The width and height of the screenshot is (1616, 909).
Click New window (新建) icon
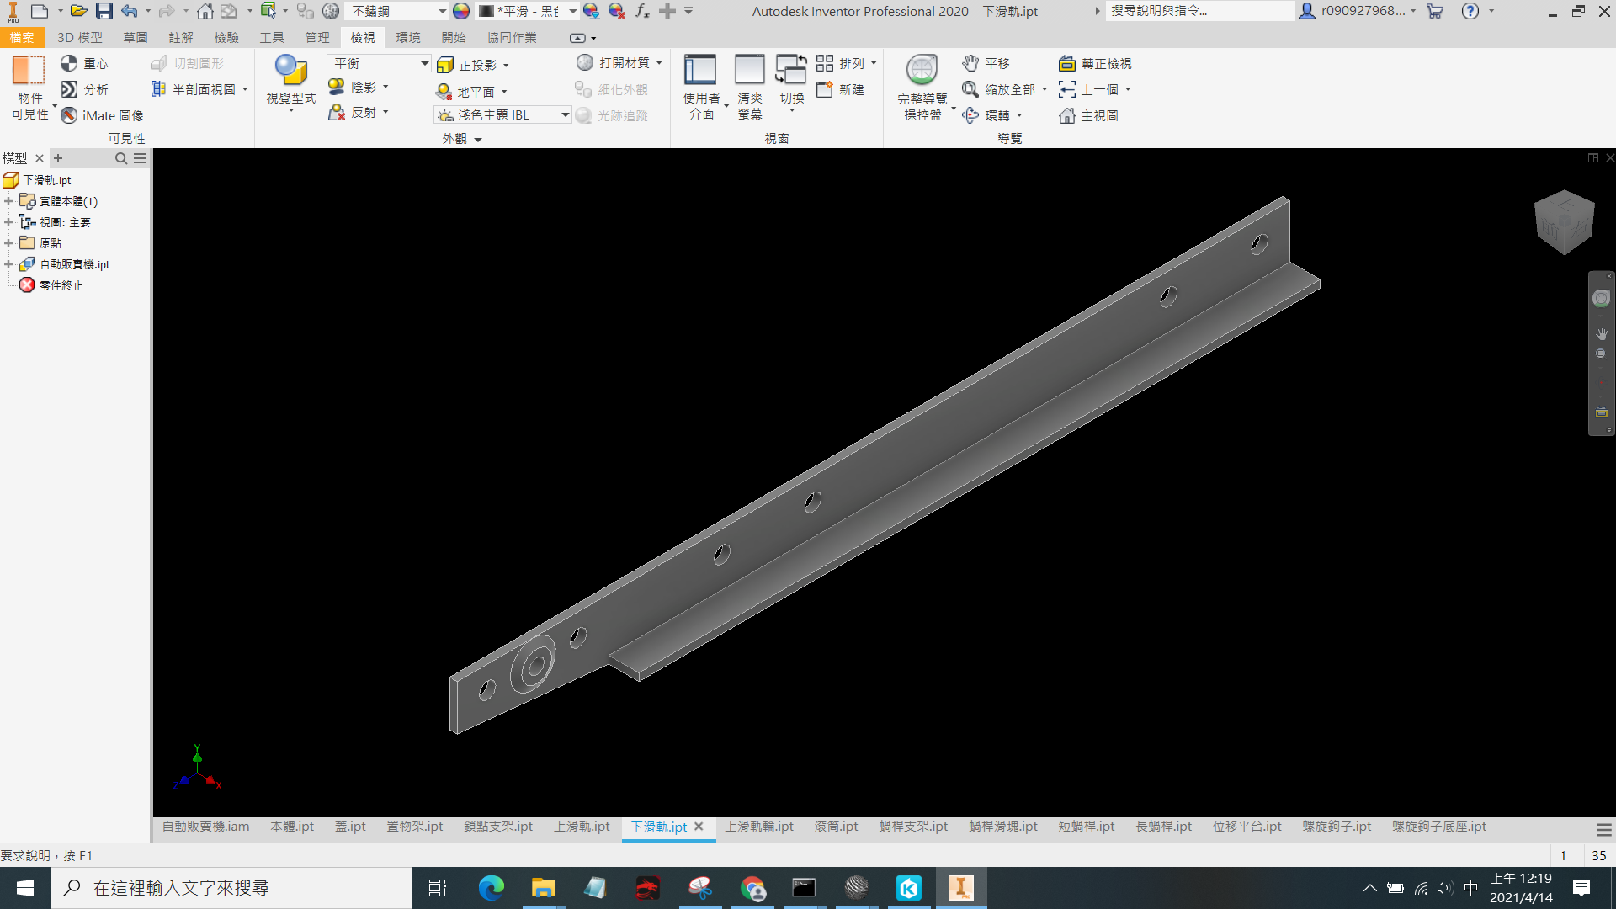click(824, 89)
